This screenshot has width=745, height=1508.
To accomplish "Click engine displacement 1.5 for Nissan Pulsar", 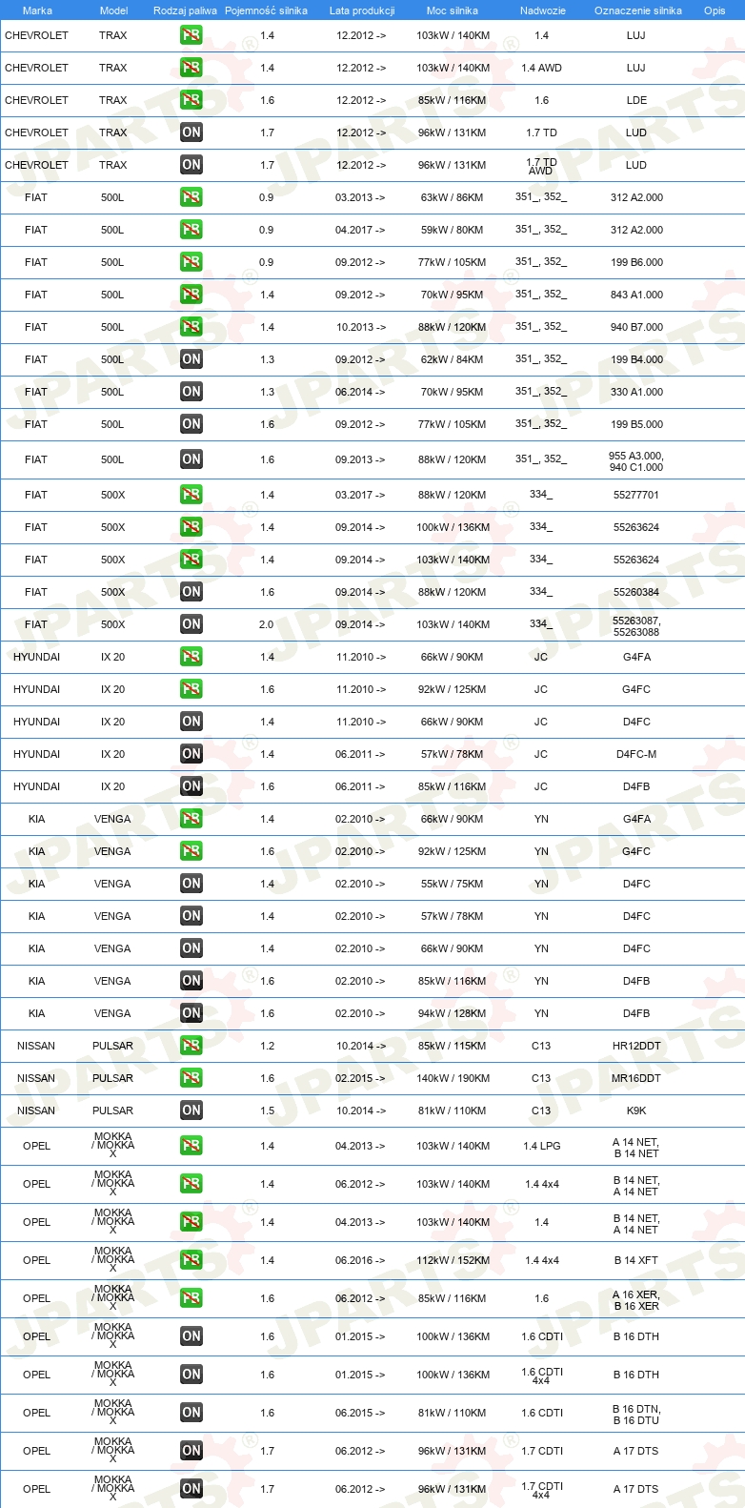I will (x=267, y=1111).
